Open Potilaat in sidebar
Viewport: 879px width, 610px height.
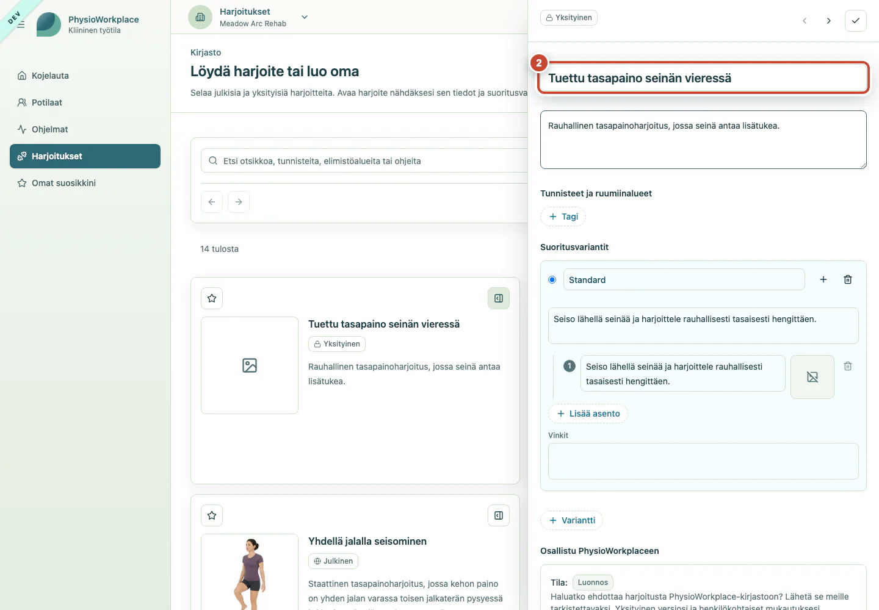(85, 102)
